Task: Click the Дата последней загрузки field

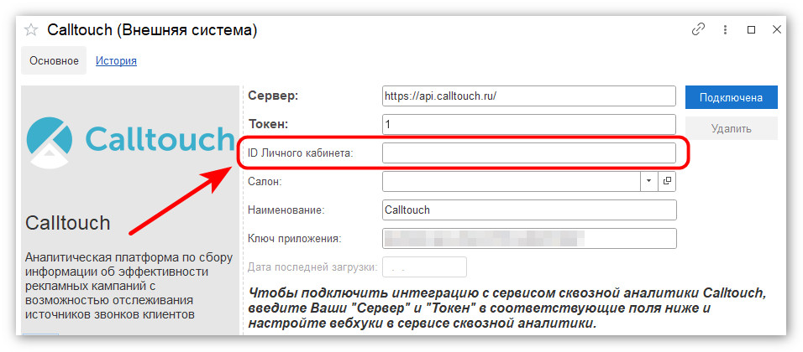Action: (x=424, y=267)
